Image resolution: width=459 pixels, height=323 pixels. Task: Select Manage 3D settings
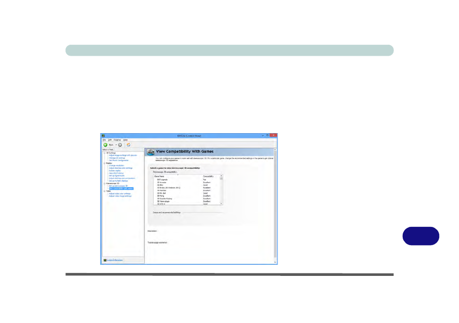117,158
